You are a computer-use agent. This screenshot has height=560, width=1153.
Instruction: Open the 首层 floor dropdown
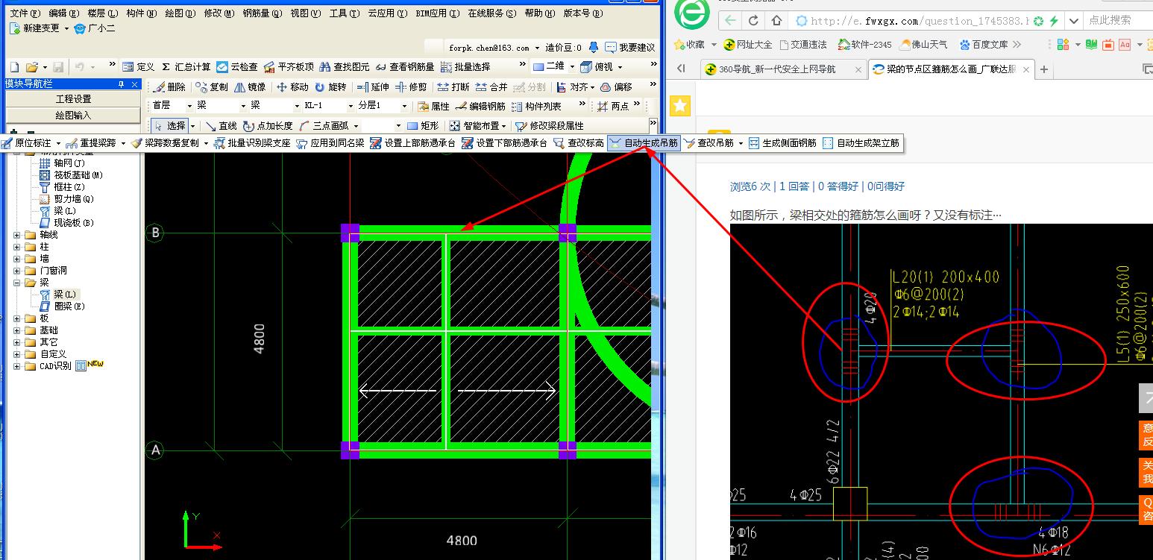(189, 106)
